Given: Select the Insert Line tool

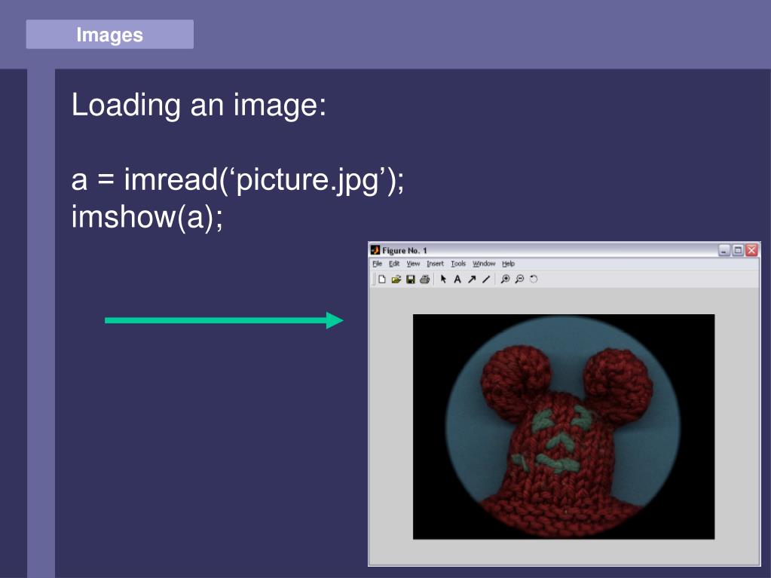Looking at the screenshot, I should point(486,279).
